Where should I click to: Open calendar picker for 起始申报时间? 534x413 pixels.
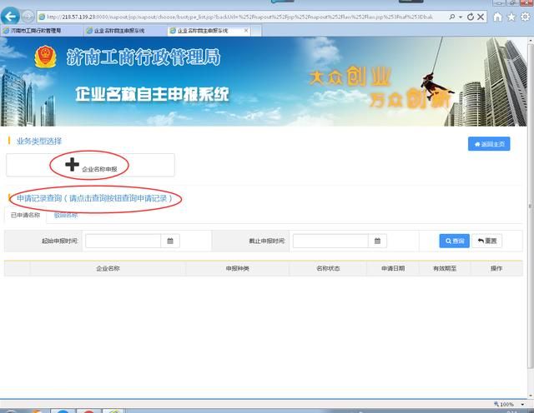click(x=170, y=241)
